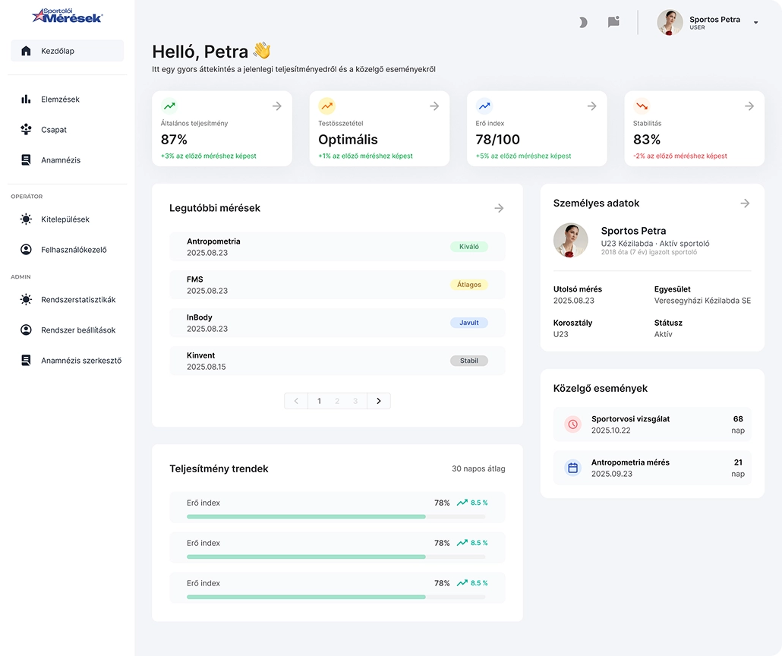Viewport: 782px width, 656px height.
Task: Go to previous page of measurements
Action: point(296,401)
